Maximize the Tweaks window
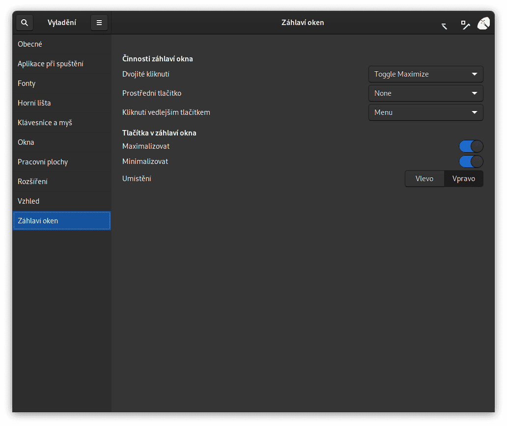This screenshot has width=507, height=426. point(465,24)
